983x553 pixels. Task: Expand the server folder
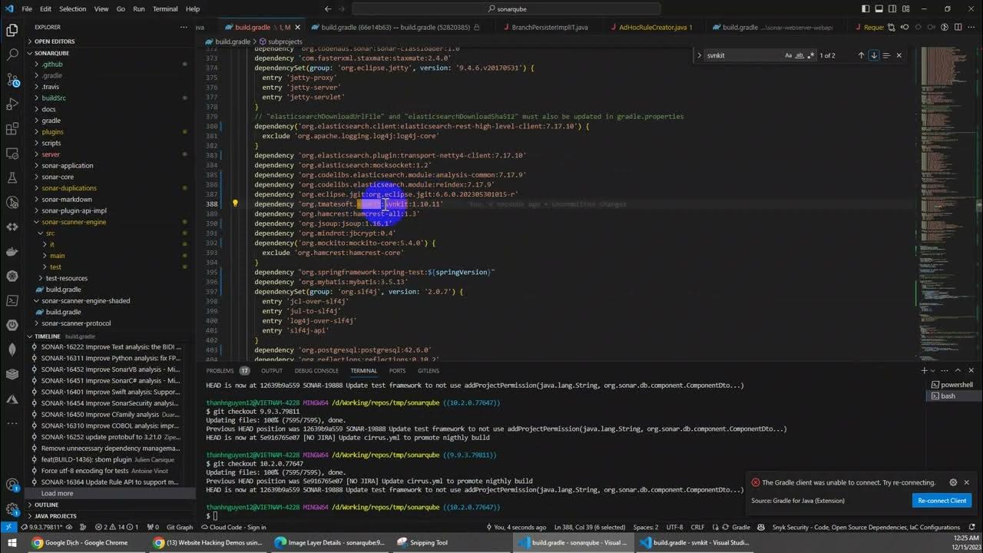click(x=110, y=154)
